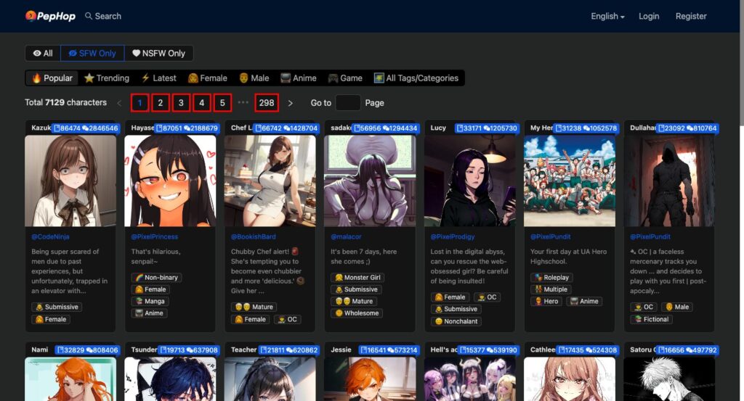Viewport: 744px width, 401px height.
Task: Select the Popular tab
Action: [52, 78]
